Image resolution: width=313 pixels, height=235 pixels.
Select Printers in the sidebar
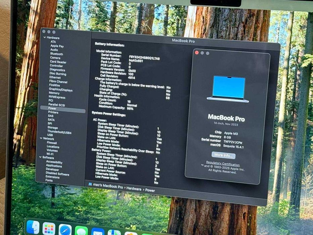(x=53, y=112)
